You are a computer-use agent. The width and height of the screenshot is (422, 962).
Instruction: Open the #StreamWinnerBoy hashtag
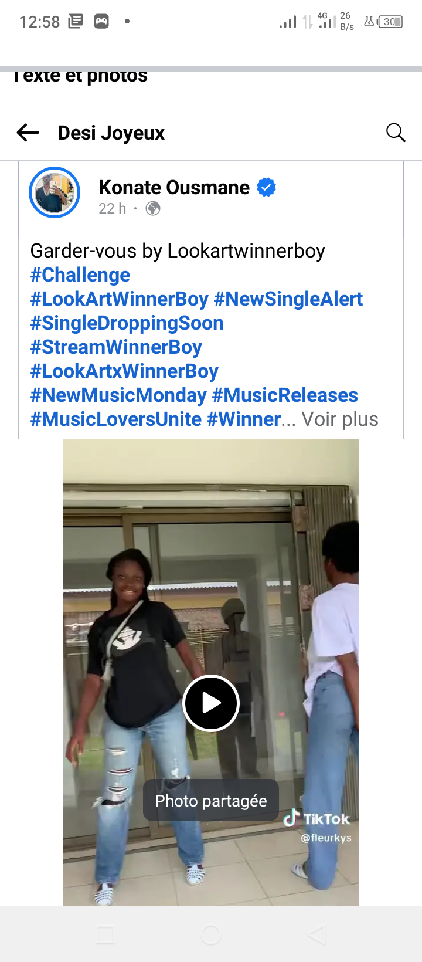point(116,347)
